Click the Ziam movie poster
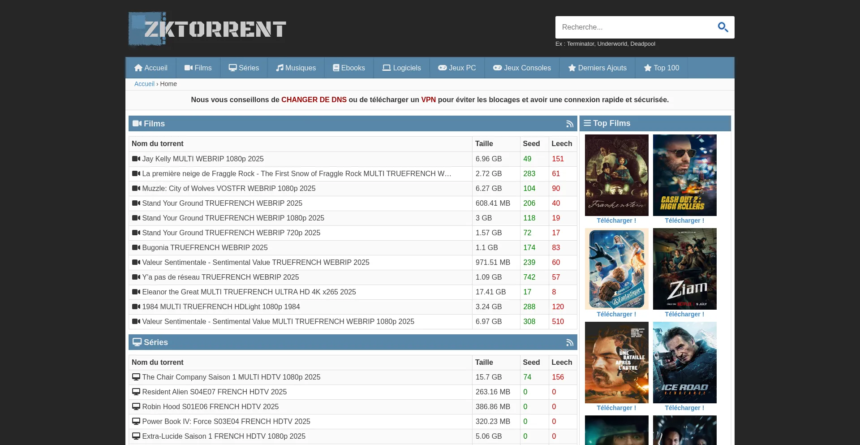 (x=685, y=269)
